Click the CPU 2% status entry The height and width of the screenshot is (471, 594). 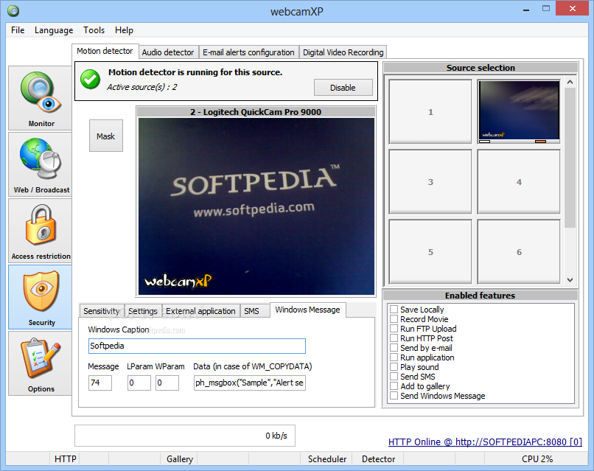click(537, 459)
